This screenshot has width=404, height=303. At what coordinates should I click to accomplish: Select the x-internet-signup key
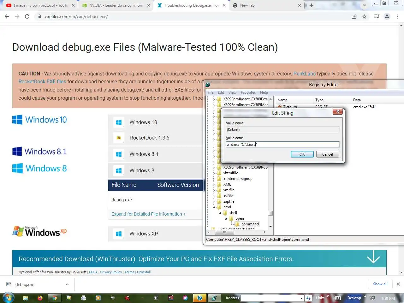click(x=238, y=179)
